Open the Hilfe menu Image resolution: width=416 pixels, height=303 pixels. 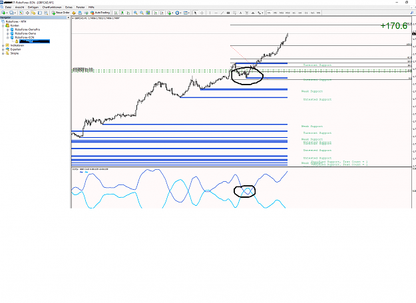point(91,7)
